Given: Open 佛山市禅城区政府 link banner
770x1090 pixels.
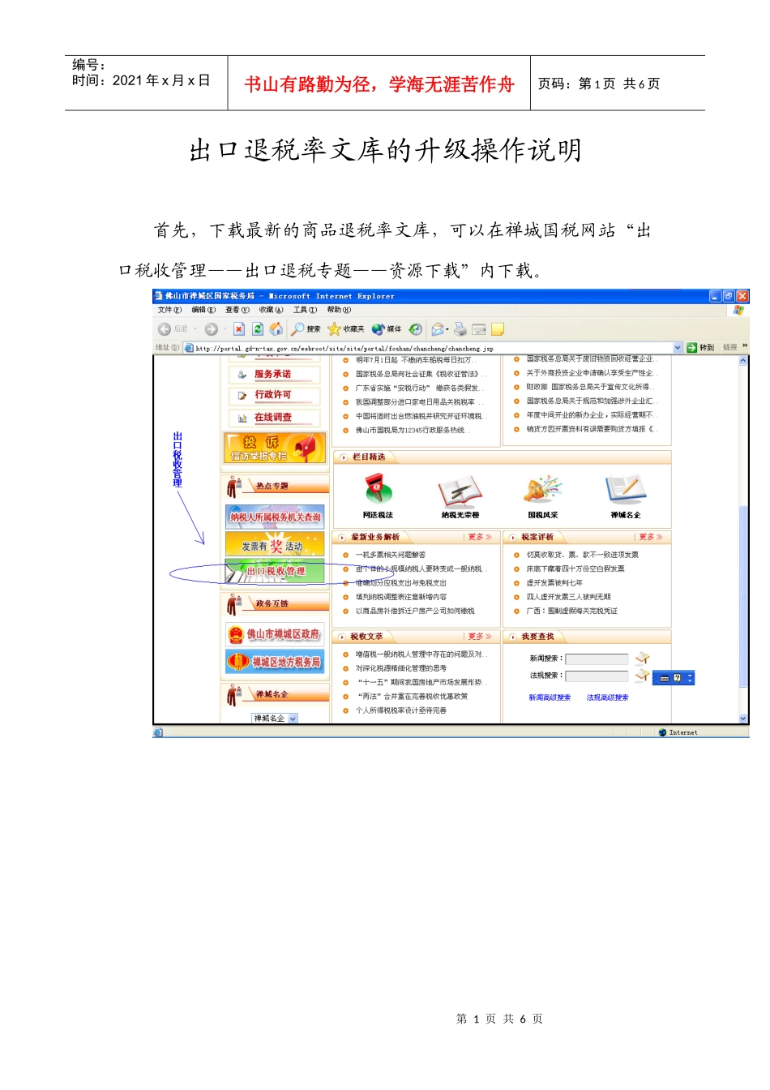Looking at the screenshot, I should pos(275,634).
